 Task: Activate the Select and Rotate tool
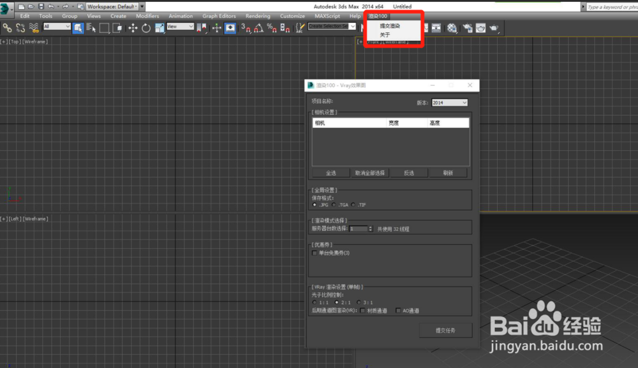(x=145, y=27)
